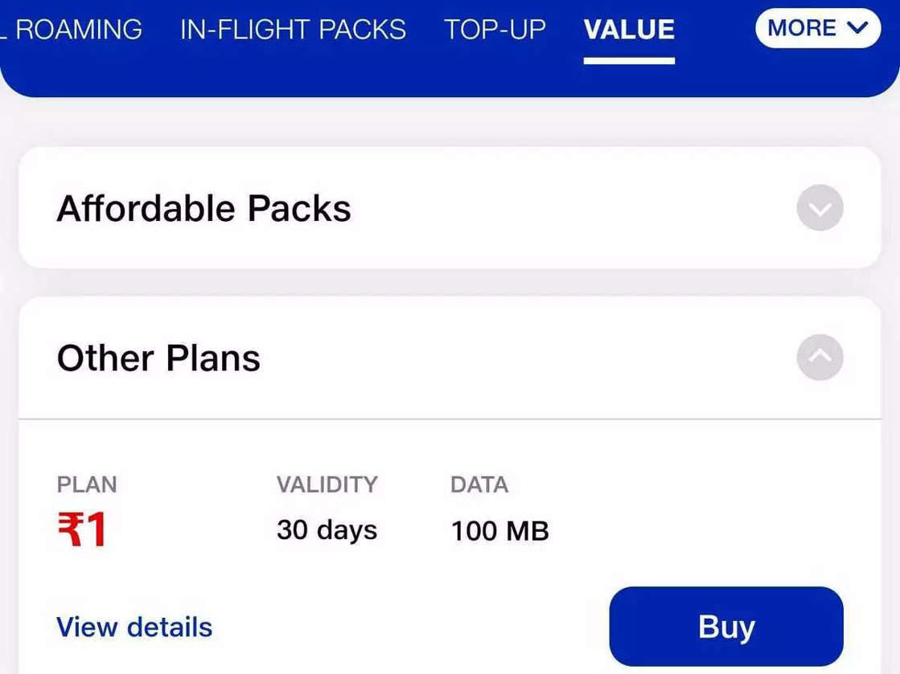Image resolution: width=900 pixels, height=674 pixels.
Task: Tap the red ₹1 plan price
Action: pos(82,531)
